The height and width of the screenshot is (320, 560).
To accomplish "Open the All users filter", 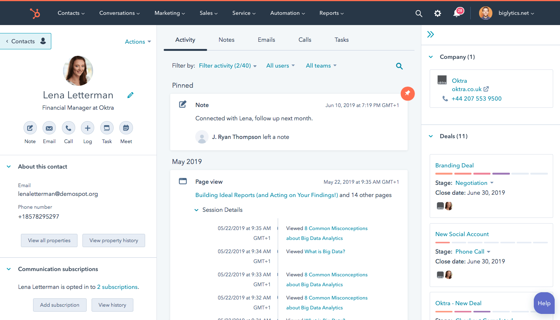I will [x=280, y=66].
